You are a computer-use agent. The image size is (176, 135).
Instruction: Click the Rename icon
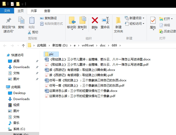click(x=105, y=20)
